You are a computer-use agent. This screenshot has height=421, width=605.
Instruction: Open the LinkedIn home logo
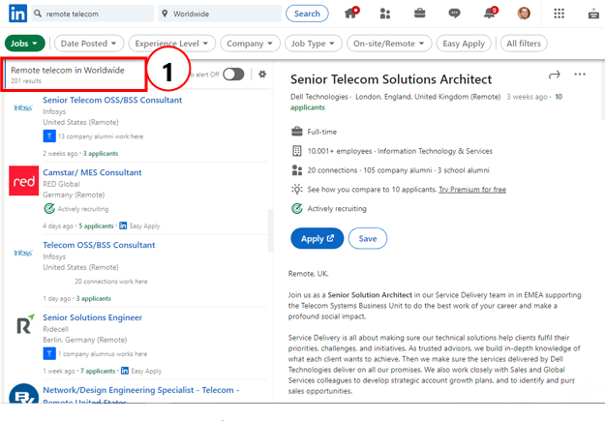point(17,14)
